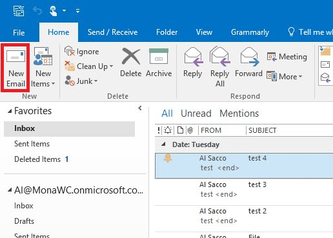Forward the selected email
The height and width of the screenshot is (238, 333).
(248, 63)
